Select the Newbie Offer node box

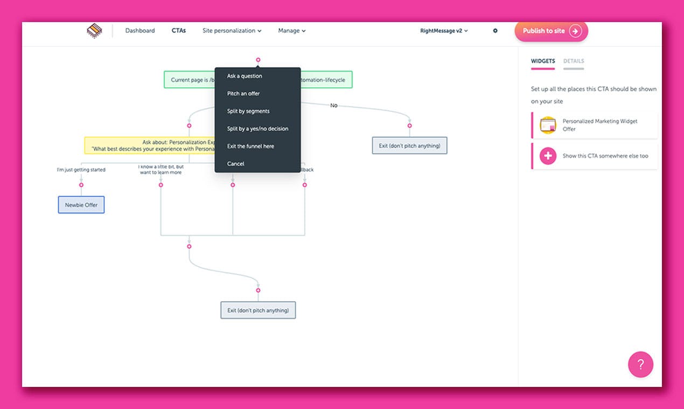[81, 205]
